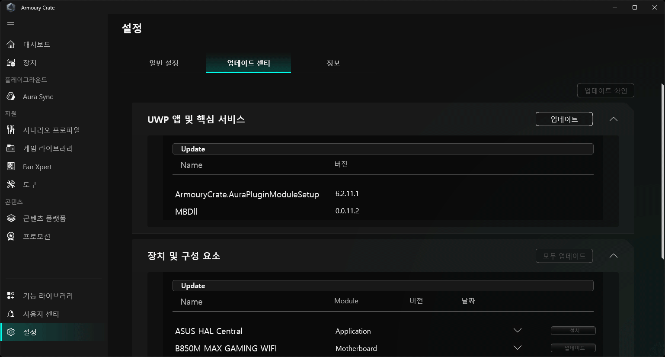Expand the ASUS HAL Central row chevron

point(517,330)
